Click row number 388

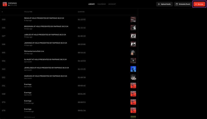click(x=4, y=28)
